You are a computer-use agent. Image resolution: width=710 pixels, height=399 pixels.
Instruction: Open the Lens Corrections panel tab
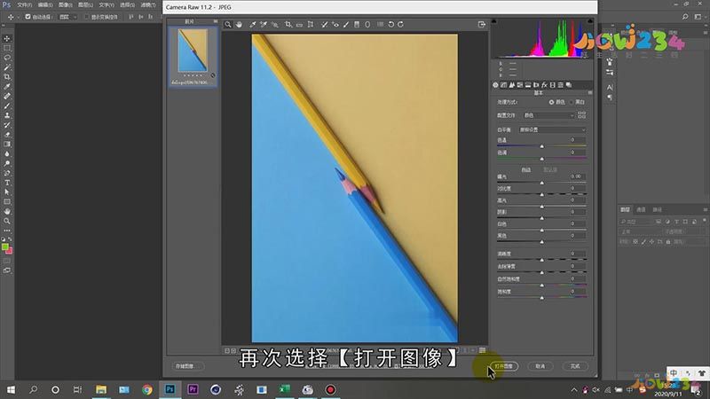(536, 85)
